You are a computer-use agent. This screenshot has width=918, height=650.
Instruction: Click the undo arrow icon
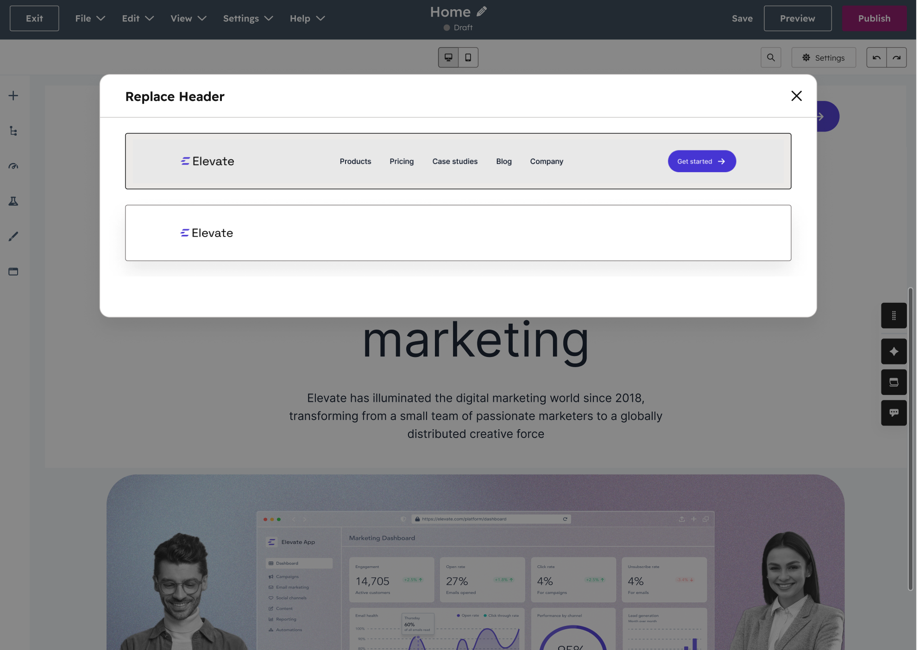pos(876,57)
